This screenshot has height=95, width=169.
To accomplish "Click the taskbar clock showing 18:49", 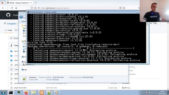I will click(x=162, y=93).
